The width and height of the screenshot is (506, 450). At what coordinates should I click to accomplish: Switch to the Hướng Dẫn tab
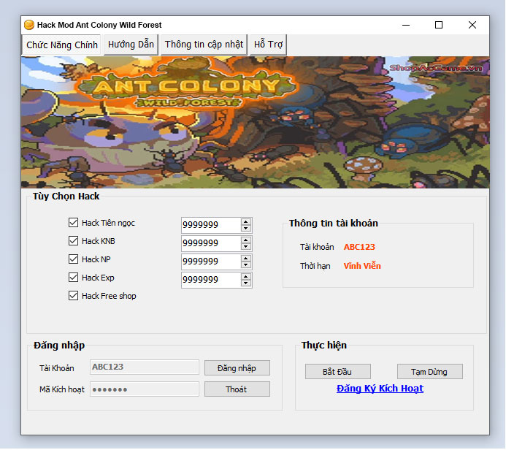pyautogui.click(x=131, y=45)
